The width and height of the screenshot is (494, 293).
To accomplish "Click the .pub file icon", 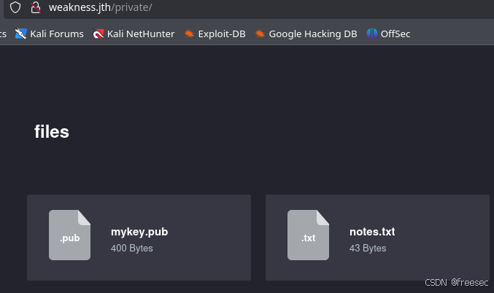I will [x=69, y=235].
